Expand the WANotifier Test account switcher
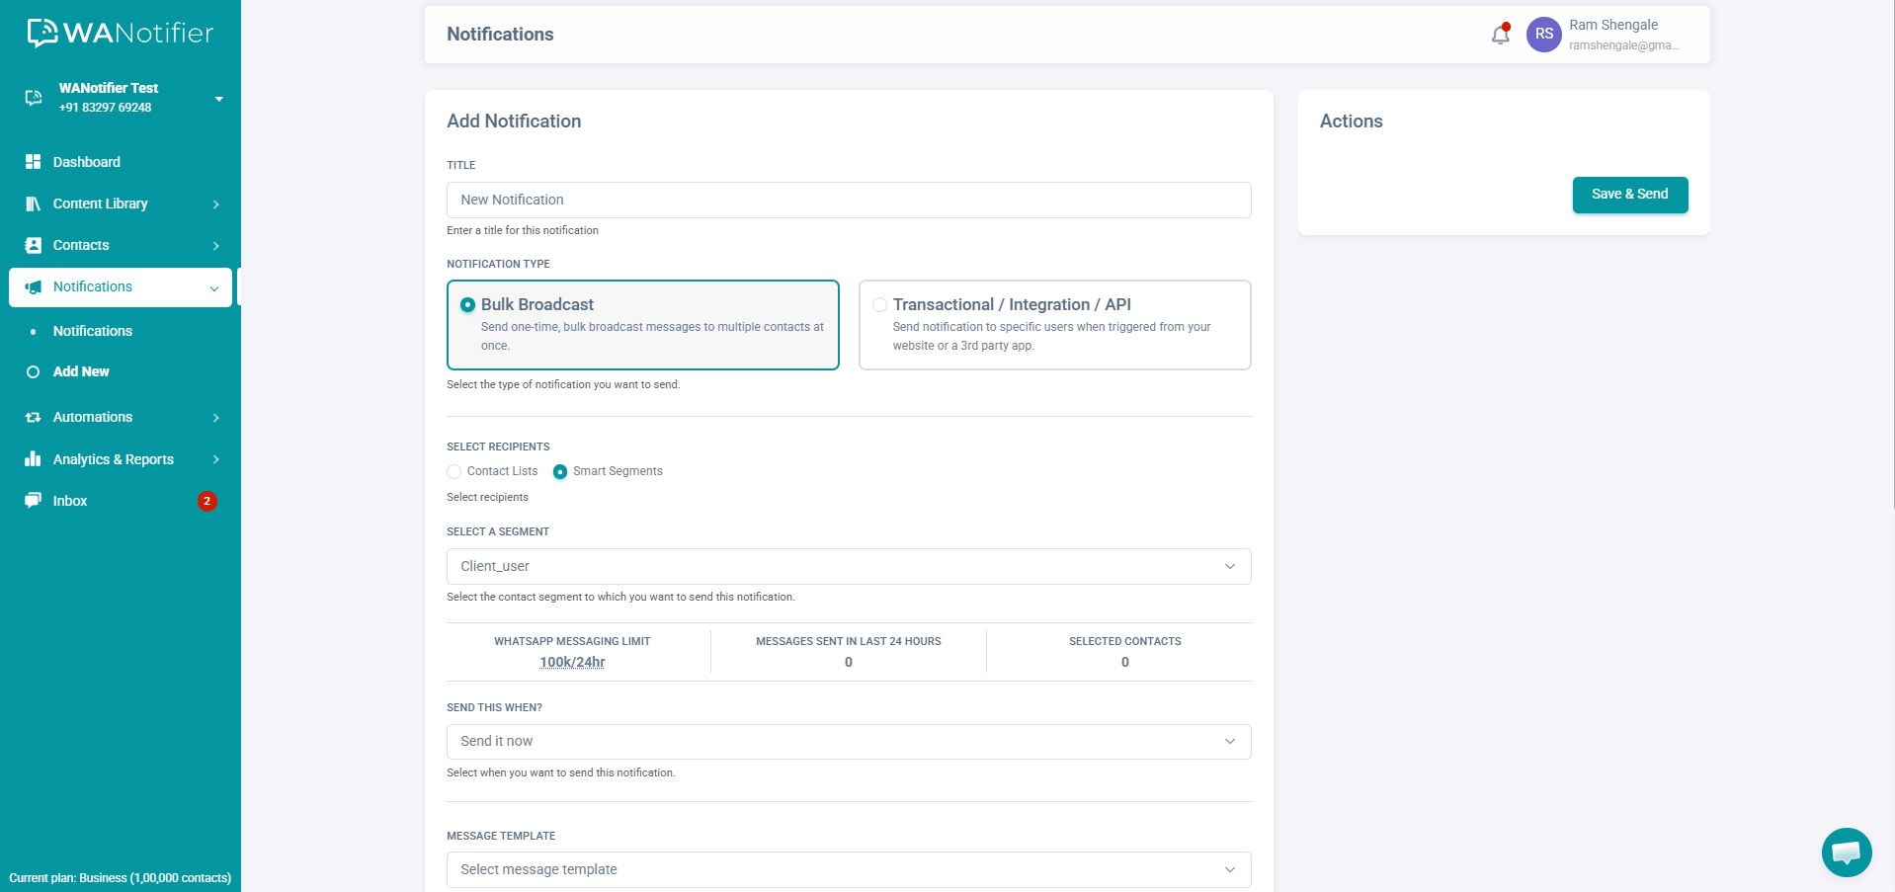The height and width of the screenshot is (892, 1895). click(218, 99)
